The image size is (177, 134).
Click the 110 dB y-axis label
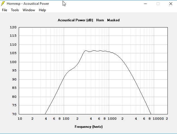(x=13, y=45)
